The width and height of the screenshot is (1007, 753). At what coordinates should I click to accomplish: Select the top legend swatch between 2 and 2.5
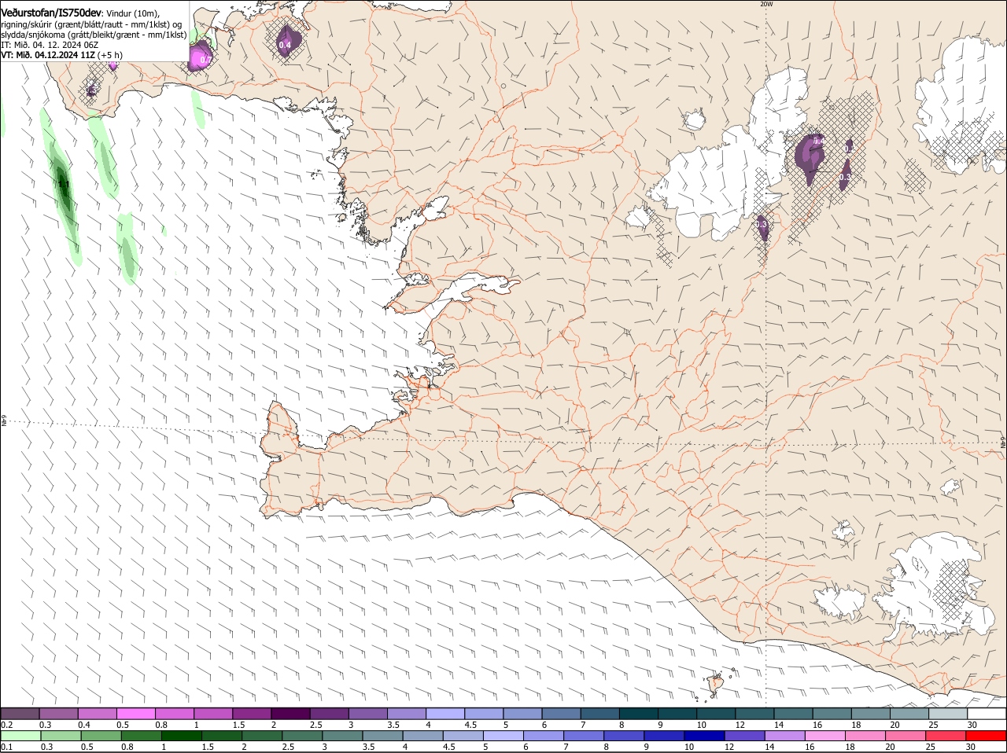[290, 714]
